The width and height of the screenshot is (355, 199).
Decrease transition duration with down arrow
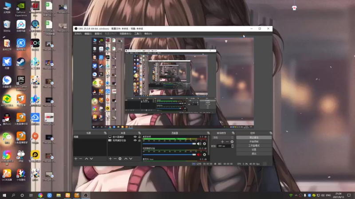(232, 147)
